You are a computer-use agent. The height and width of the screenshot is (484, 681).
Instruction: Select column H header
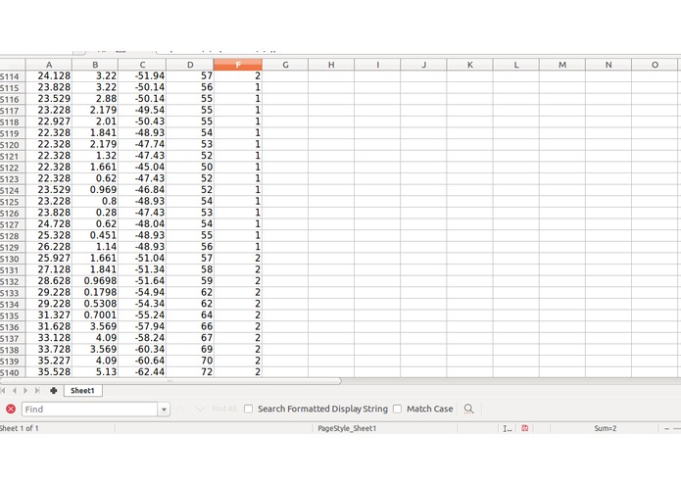pyautogui.click(x=331, y=65)
